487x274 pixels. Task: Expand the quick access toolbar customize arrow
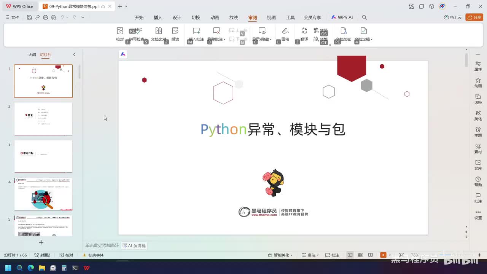click(x=83, y=18)
